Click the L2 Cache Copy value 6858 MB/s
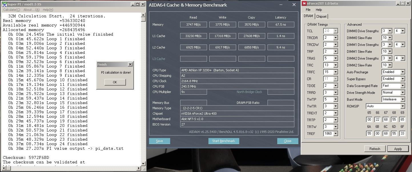The height and width of the screenshot is (172, 412). (x=252, y=47)
